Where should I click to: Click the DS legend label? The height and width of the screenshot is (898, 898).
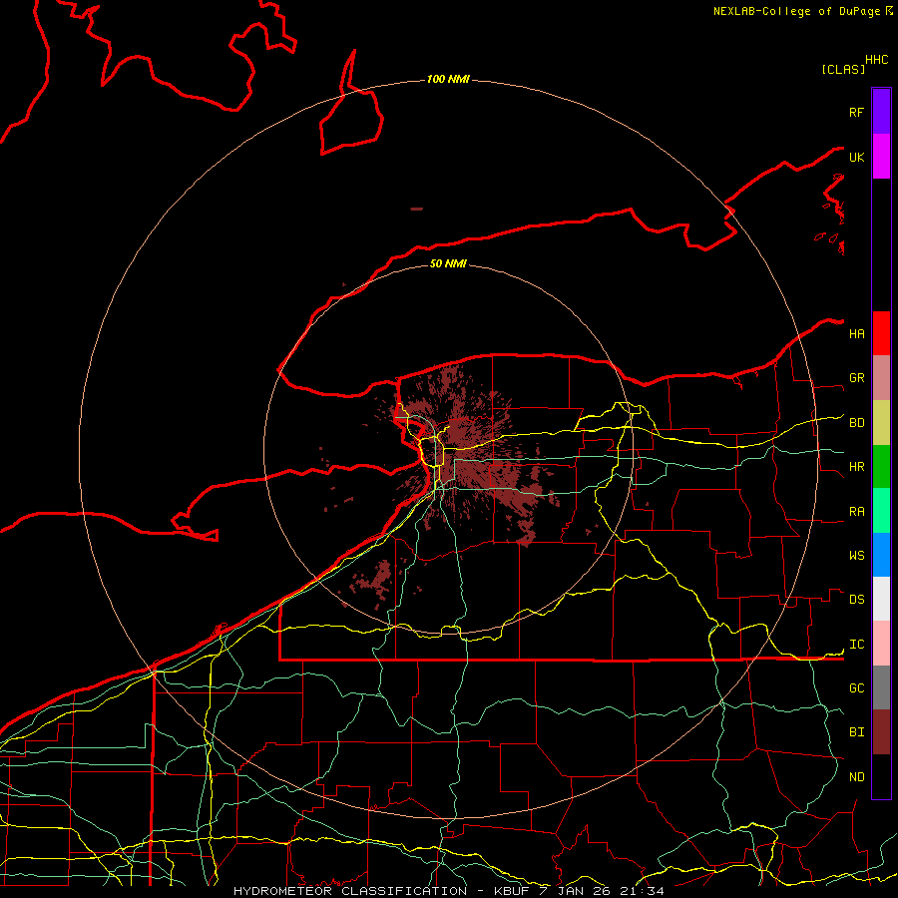856,599
